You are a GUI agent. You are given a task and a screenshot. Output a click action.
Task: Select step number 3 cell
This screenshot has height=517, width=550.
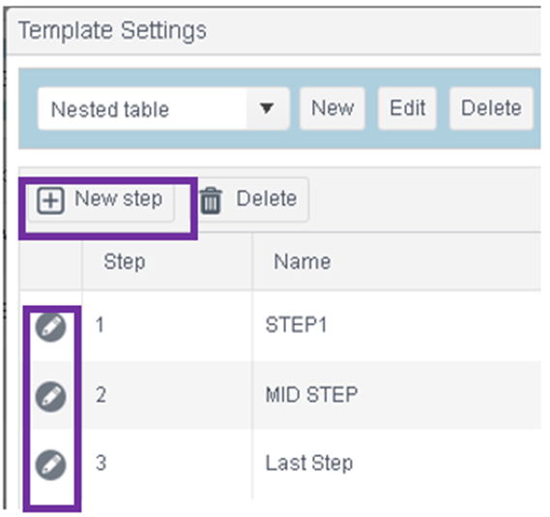[x=167, y=464]
